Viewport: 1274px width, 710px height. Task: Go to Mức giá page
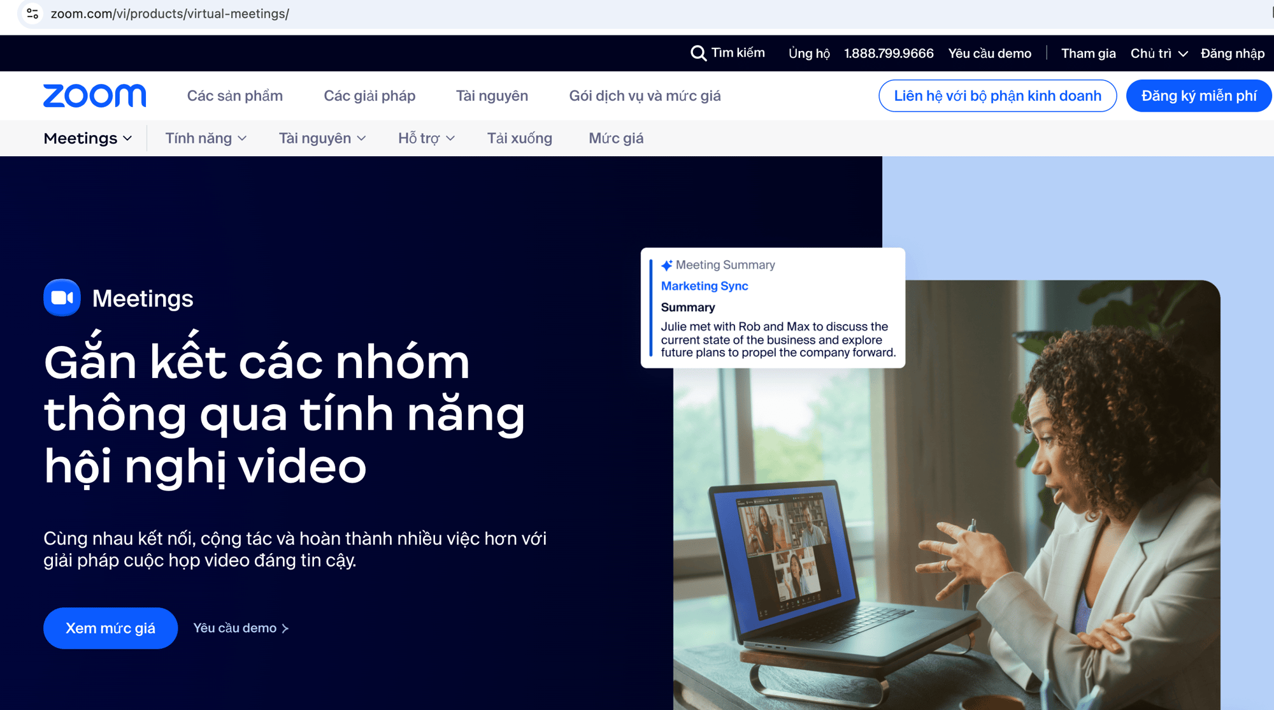616,138
